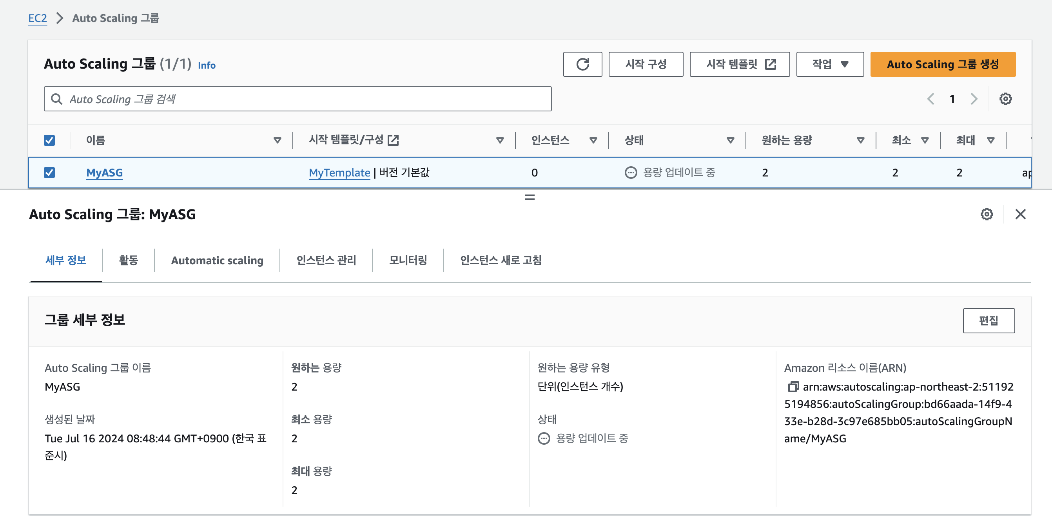Sort by 상태 column arrow
The image size is (1052, 520).
click(730, 140)
